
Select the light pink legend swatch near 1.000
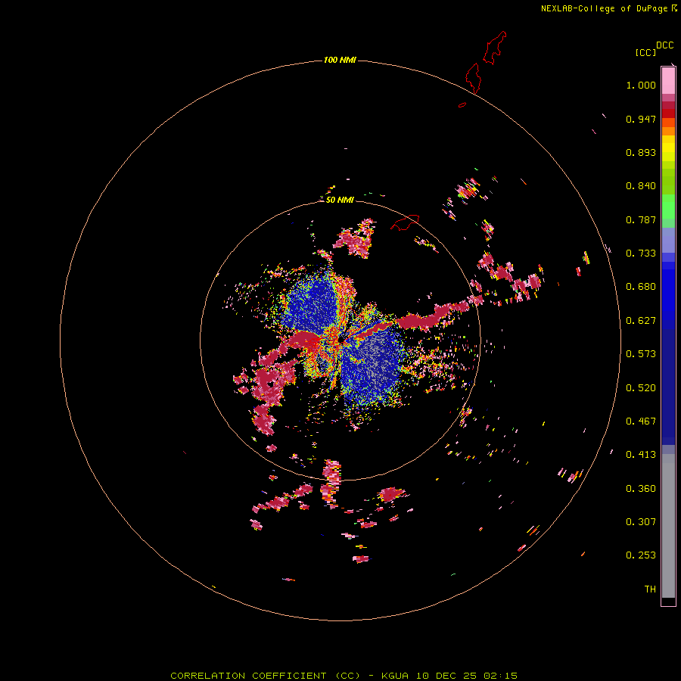click(668, 81)
